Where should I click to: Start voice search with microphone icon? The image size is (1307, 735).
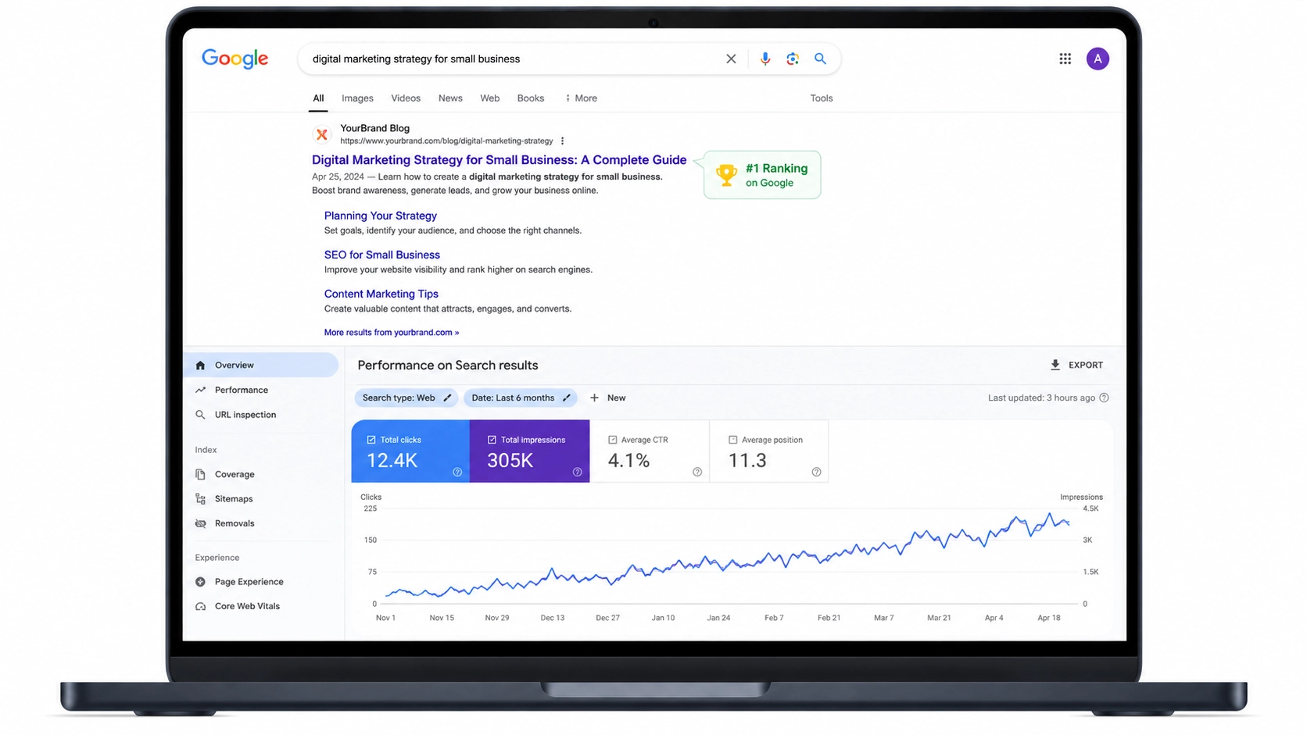click(x=765, y=59)
